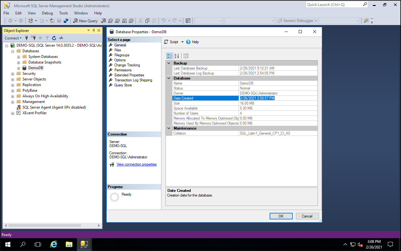Open the Debug menu
Viewport: 401px width, 251px height.
tap(47, 13)
